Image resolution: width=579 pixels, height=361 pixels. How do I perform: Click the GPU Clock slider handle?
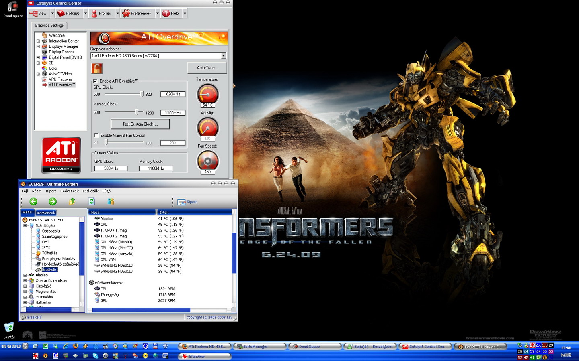pyautogui.click(x=142, y=94)
